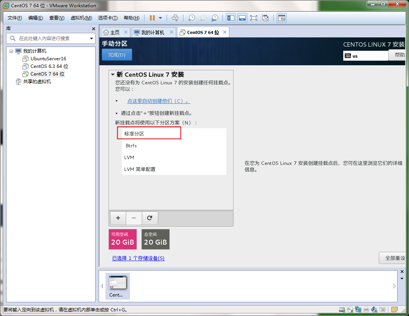Click the 全部重设 button

coord(393,258)
